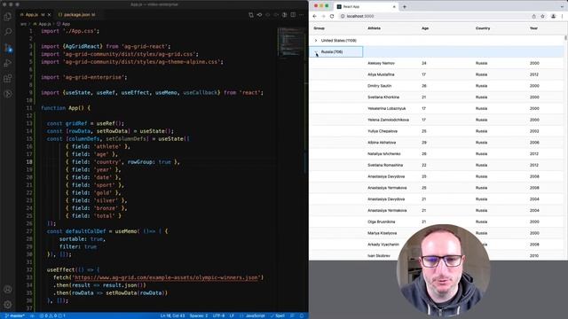Click the Group column header
Viewport: 568px width, 319px height.
[x=319, y=28]
